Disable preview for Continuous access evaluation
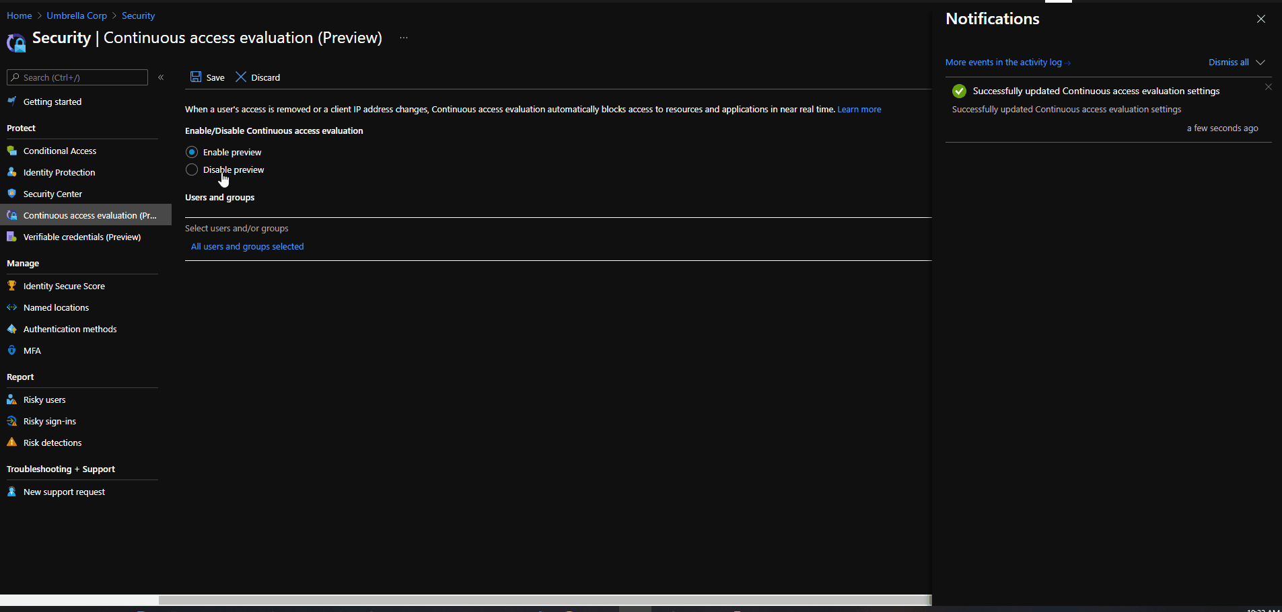The width and height of the screenshot is (1282, 612). tap(192, 169)
